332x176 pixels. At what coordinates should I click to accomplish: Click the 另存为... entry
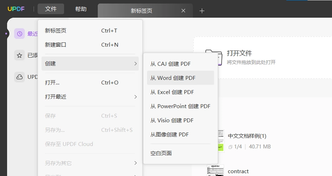tap(90, 130)
